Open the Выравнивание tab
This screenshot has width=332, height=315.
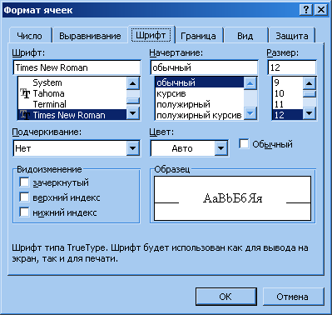click(x=90, y=36)
